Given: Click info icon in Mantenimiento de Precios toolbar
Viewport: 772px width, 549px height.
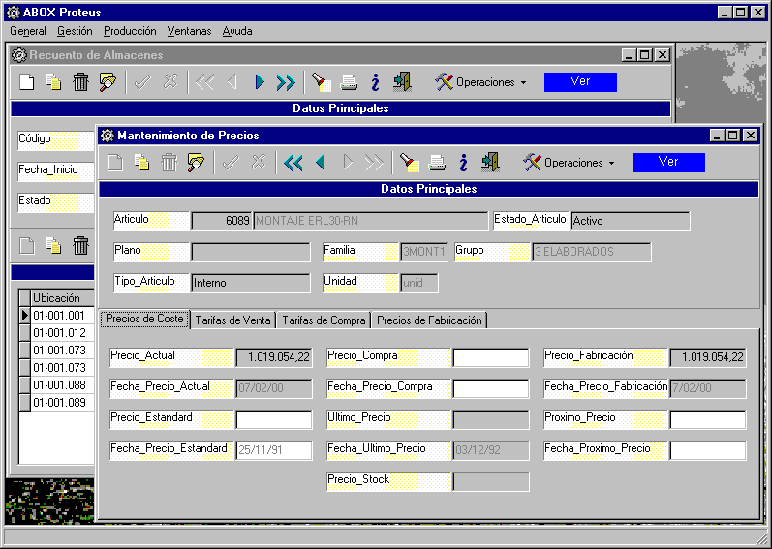Looking at the screenshot, I should (463, 163).
